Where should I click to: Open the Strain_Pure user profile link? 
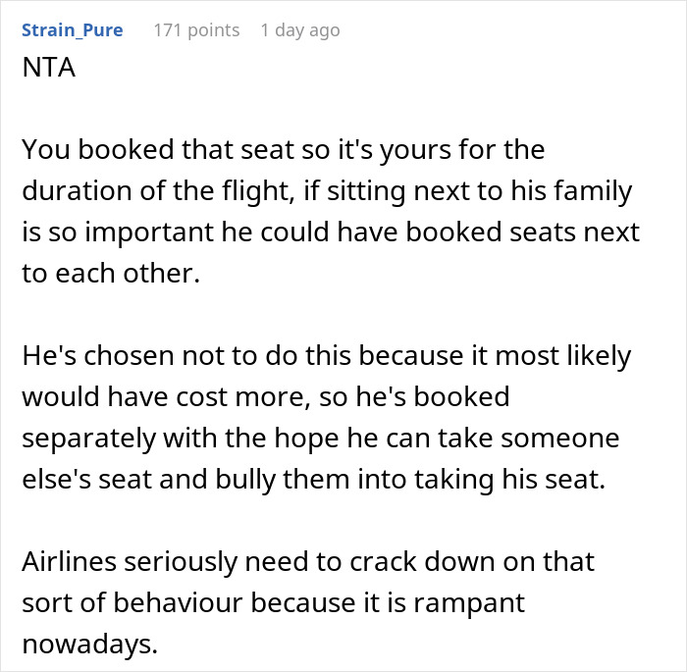pyautogui.click(x=73, y=30)
